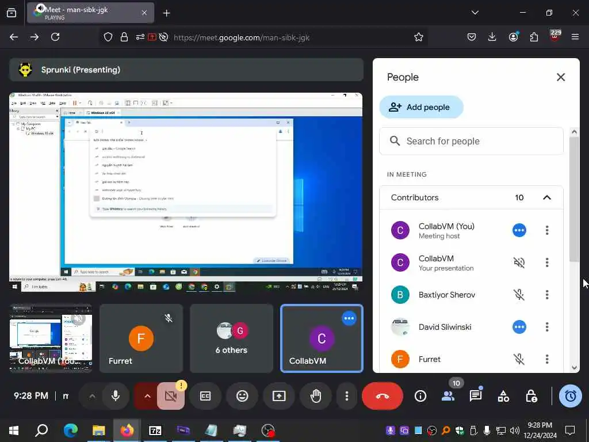Click the Sprunki presentation screen area
The width and height of the screenshot is (589, 442).
(x=186, y=192)
